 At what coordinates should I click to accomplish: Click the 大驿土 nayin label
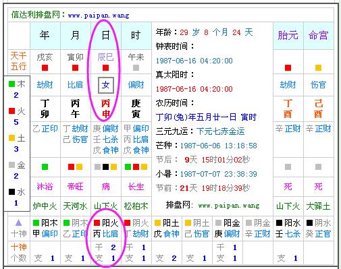click(318, 206)
